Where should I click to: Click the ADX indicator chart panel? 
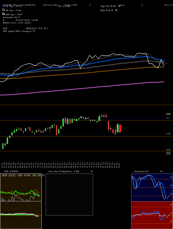[x=21, y=187]
